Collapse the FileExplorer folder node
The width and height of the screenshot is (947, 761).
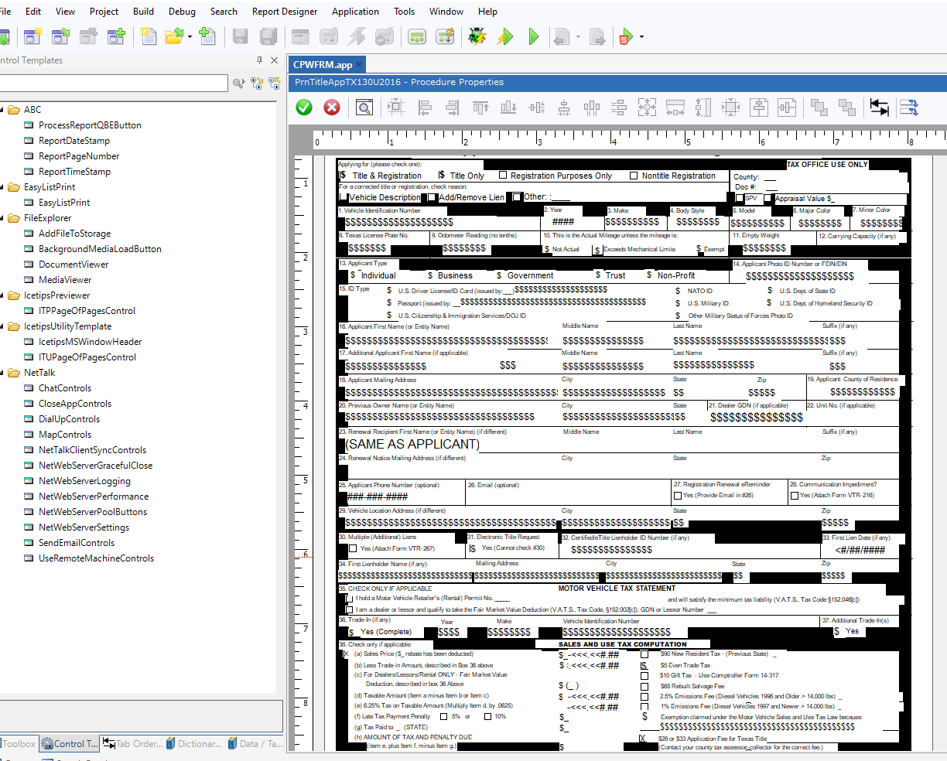click(2, 218)
